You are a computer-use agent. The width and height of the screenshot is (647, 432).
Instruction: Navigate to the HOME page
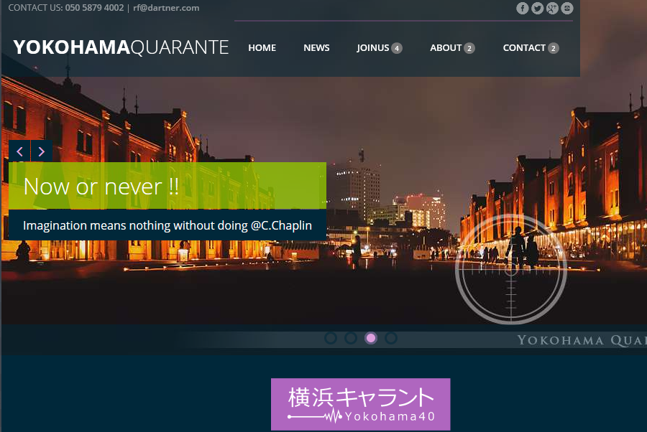(x=262, y=48)
